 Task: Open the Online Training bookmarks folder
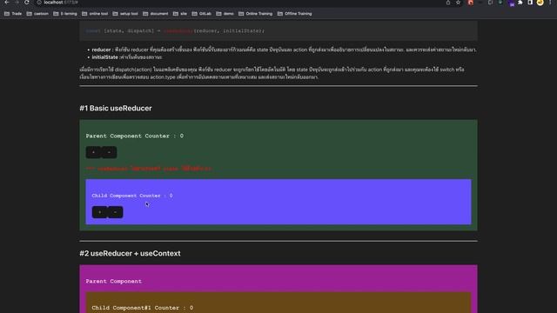[x=255, y=14]
